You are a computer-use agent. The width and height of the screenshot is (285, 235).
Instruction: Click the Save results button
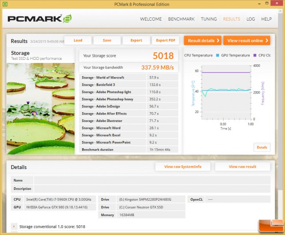107,40
